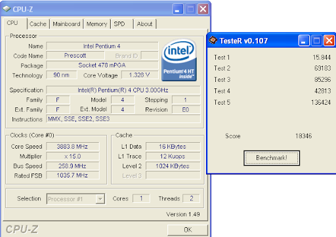The height and width of the screenshot is (237, 336).
Task: Open the SPD tab
Action: tap(122, 24)
